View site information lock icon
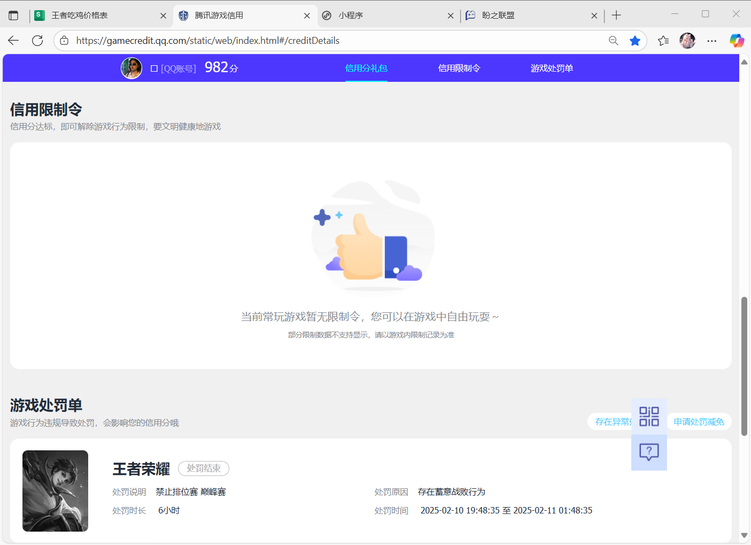 click(64, 41)
